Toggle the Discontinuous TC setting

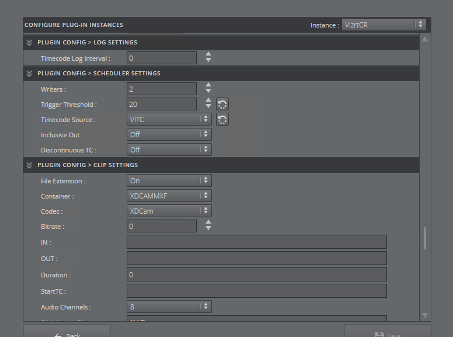click(169, 150)
